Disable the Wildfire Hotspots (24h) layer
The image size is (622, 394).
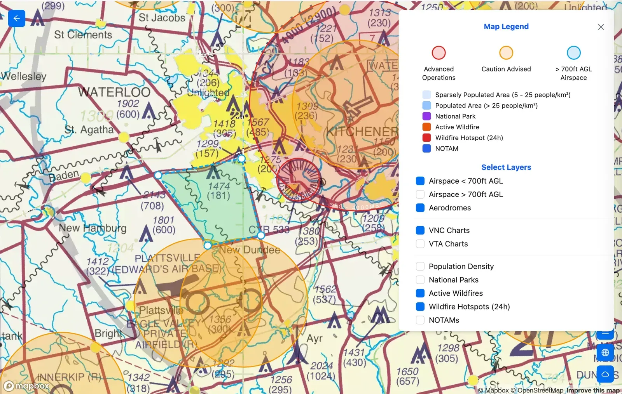click(x=420, y=307)
